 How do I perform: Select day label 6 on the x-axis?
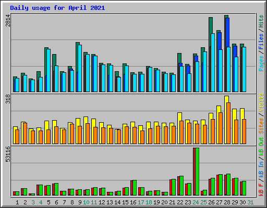[56, 202]
